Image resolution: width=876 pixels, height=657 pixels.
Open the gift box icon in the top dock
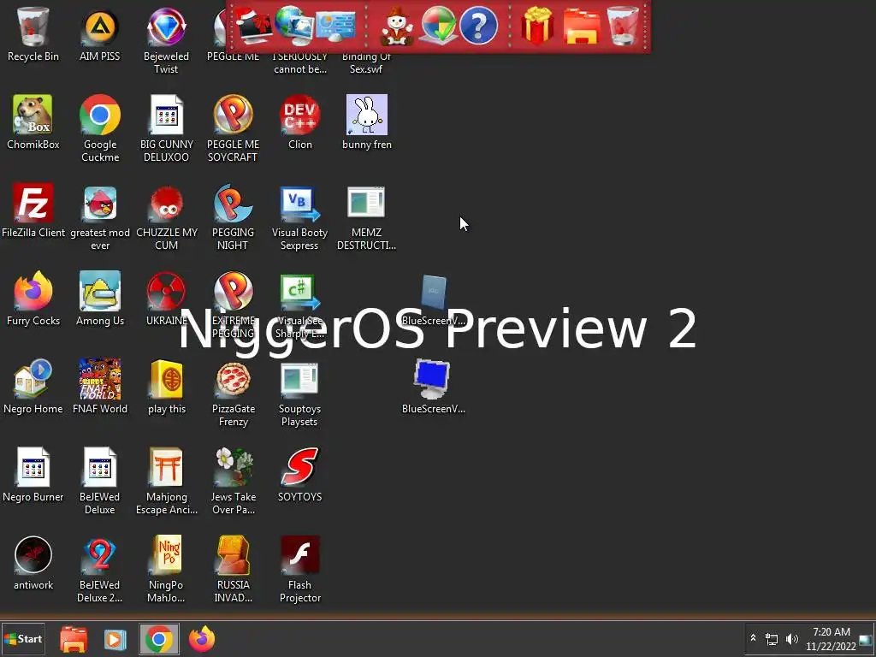click(x=537, y=26)
